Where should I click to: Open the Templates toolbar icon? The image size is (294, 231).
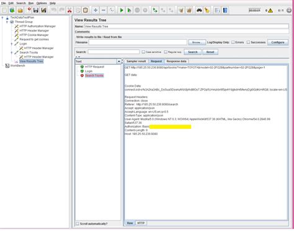coord(12,10)
